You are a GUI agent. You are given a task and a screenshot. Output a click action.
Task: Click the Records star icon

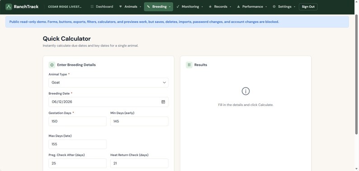tap(210, 7)
